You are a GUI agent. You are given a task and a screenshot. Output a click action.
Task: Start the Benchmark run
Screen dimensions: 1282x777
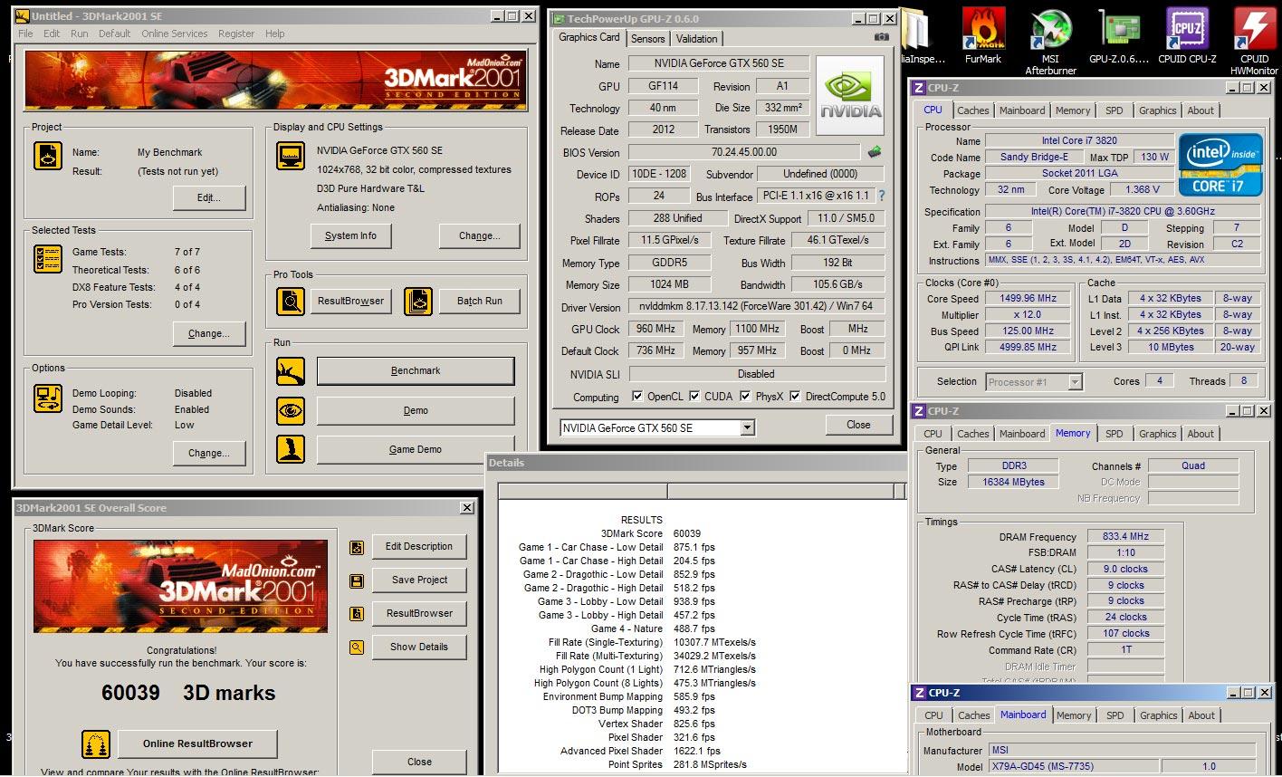(x=416, y=370)
